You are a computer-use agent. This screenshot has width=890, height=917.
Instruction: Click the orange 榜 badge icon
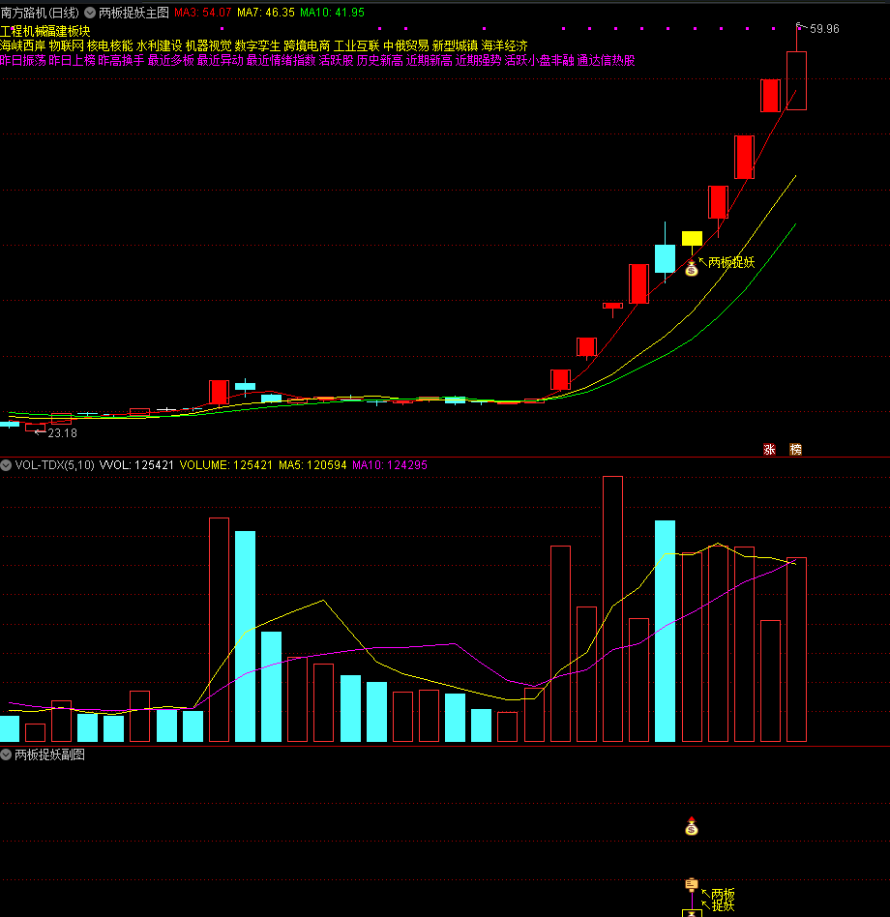pyautogui.click(x=795, y=449)
